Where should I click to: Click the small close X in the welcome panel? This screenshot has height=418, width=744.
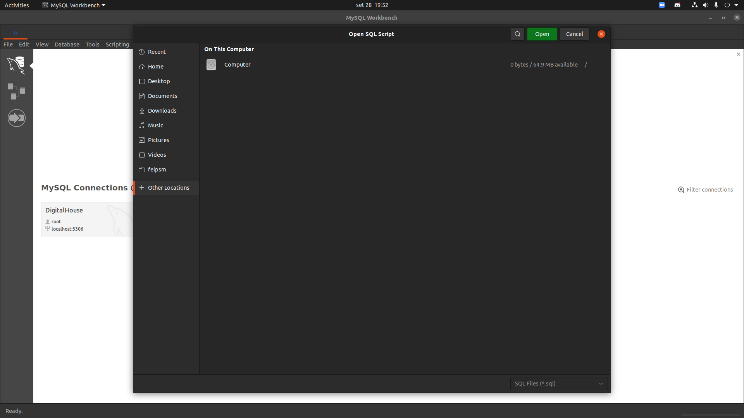739,54
